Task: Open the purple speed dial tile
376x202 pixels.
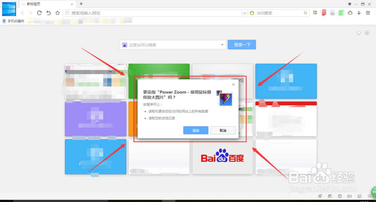Action: click(96, 119)
